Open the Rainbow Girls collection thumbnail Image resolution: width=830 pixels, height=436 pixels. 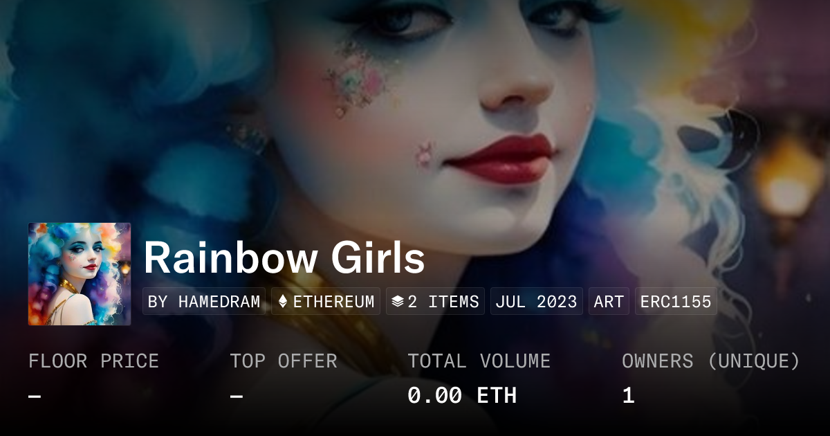click(x=80, y=274)
